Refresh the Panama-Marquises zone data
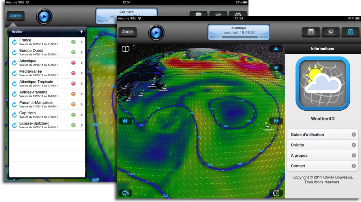This screenshot has width=361, height=202. click(x=14, y=104)
